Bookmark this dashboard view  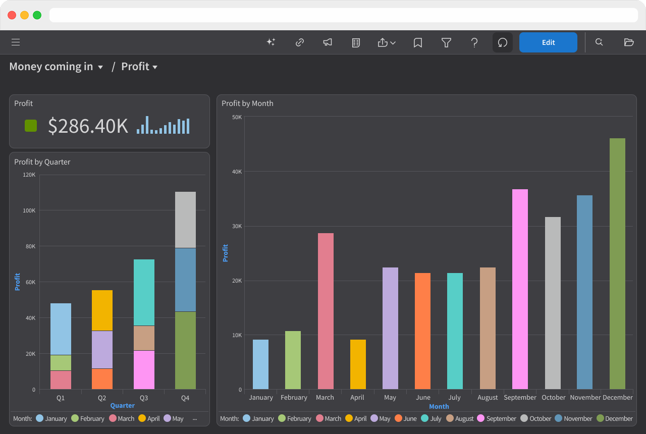(418, 42)
